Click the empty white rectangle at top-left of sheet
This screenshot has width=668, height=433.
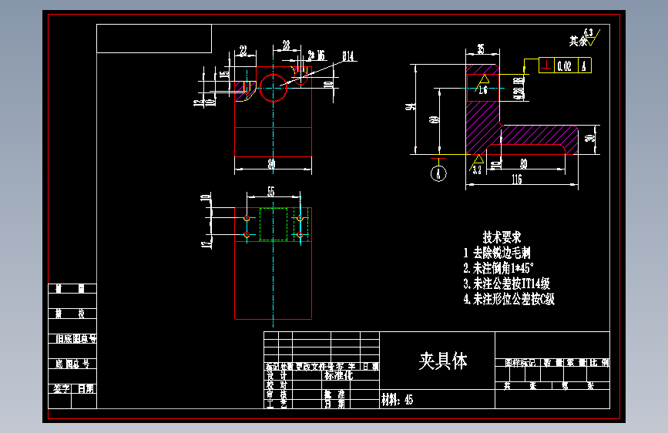point(154,39)
